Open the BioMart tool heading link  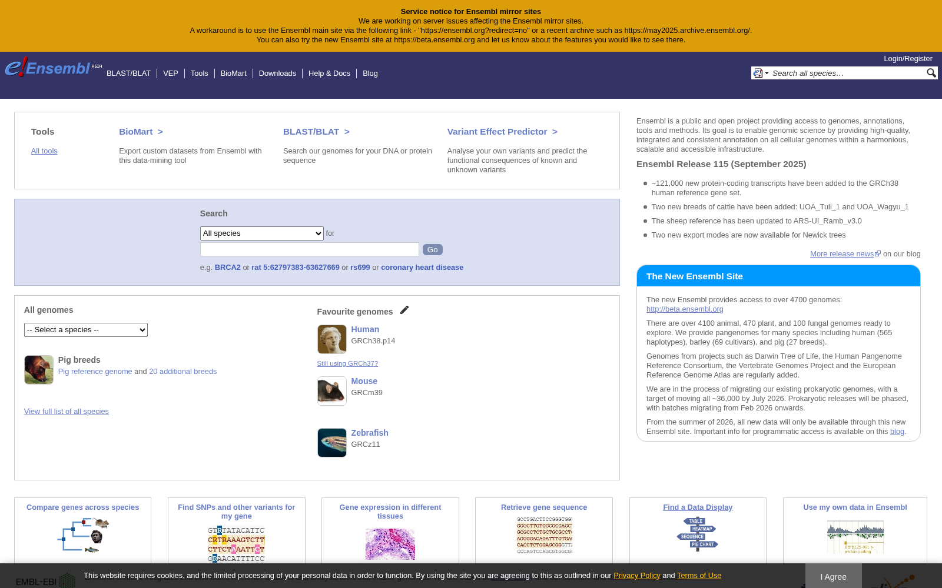tap(141, 132)
